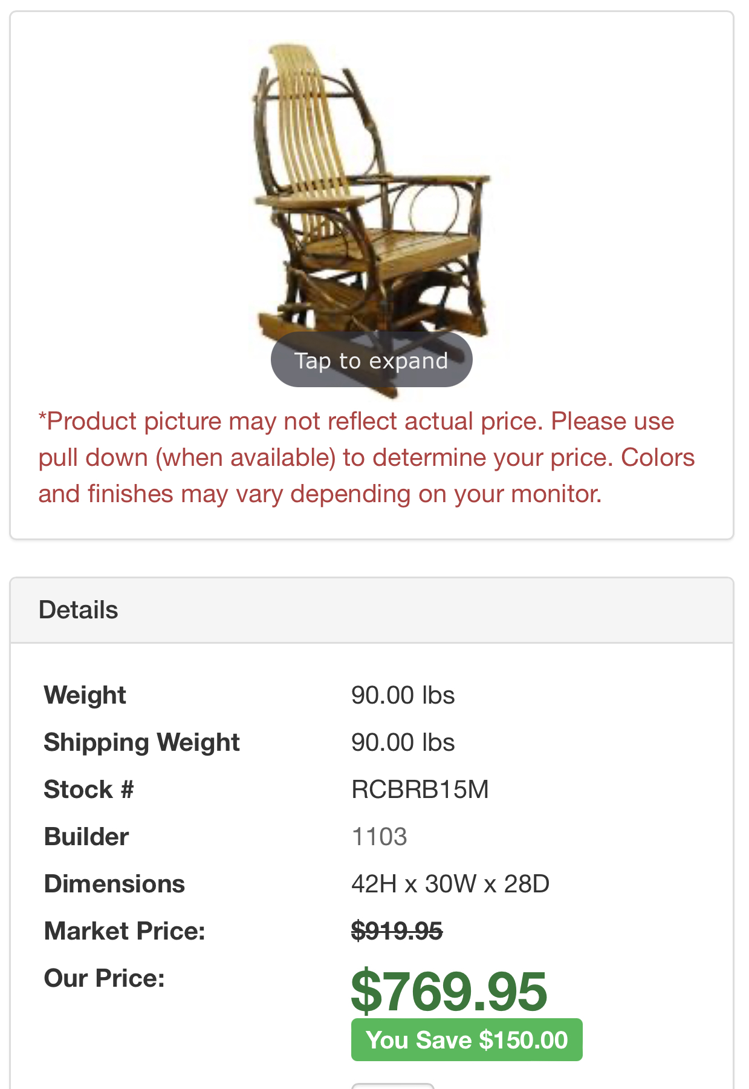Click the Dimensions label

[114, 884]
